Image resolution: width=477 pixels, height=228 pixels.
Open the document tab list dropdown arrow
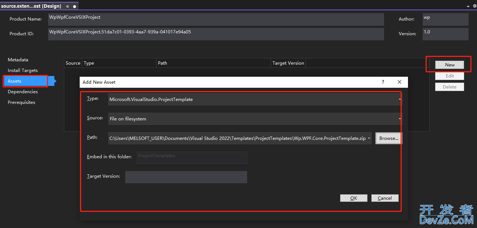coord(468,7)
